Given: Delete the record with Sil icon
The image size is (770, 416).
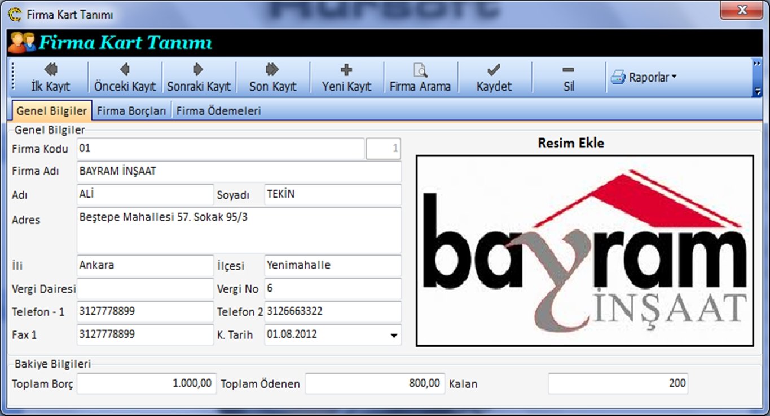Looking at the screenshot, I should coord(569,77).
